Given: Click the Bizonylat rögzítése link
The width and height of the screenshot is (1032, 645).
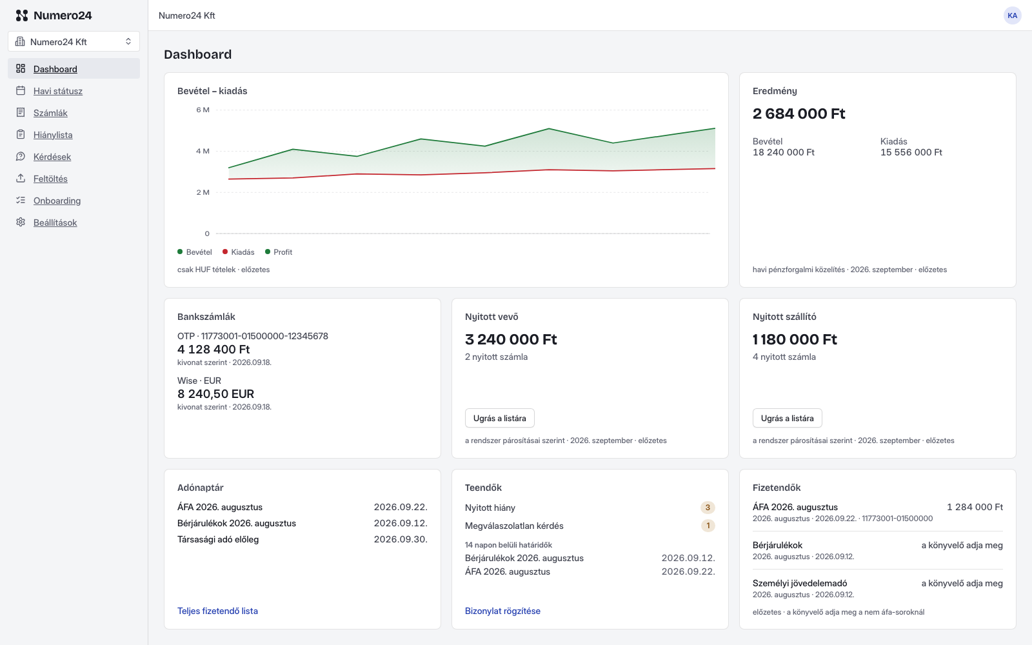Looking at the screenshot, I should tap(502, 611).
